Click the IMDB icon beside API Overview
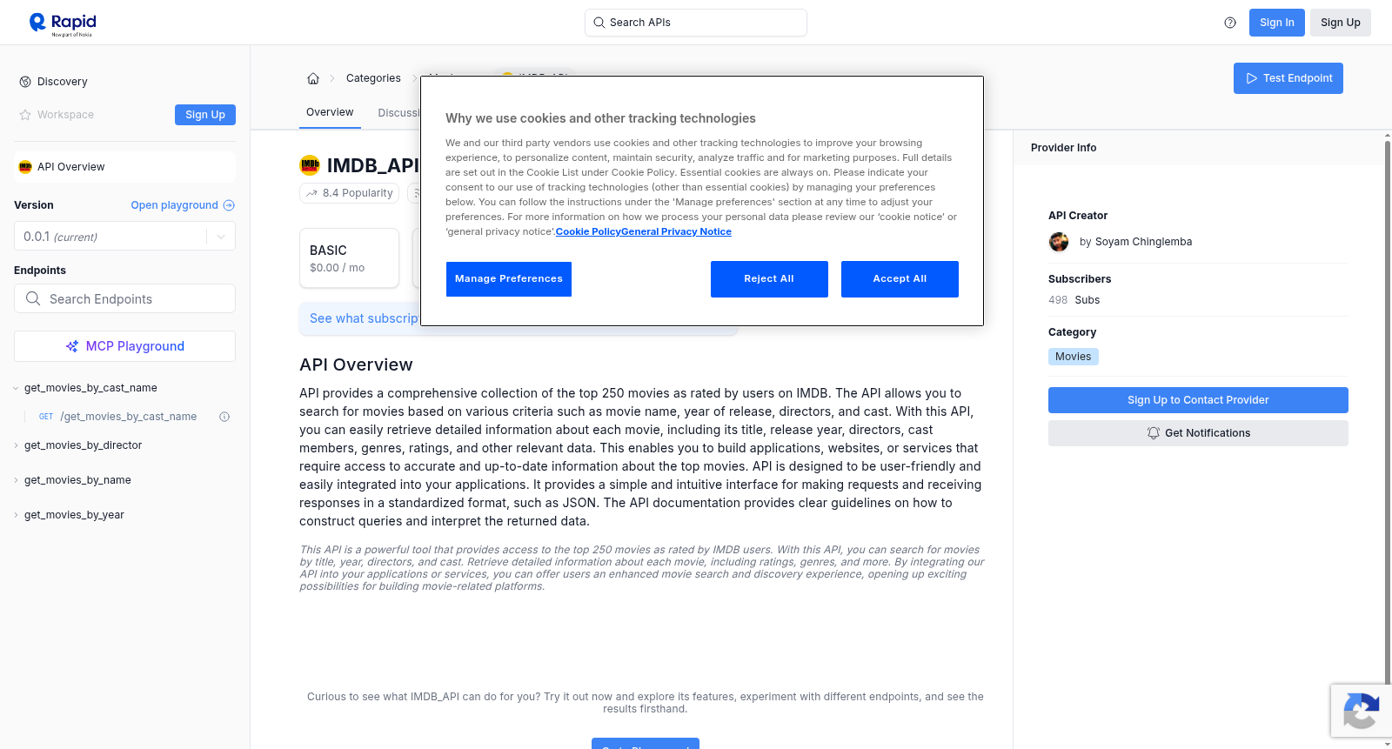 25,167
